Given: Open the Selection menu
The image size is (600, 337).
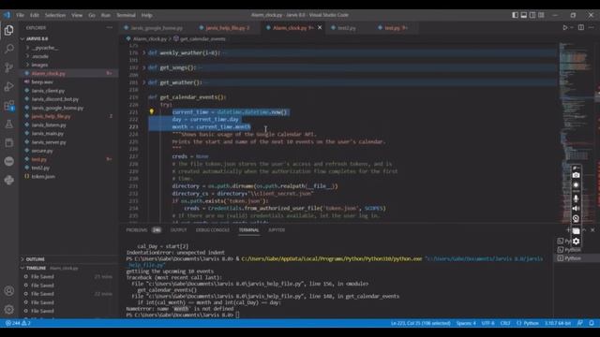Looking at the screenshot, I should point(55,15).
